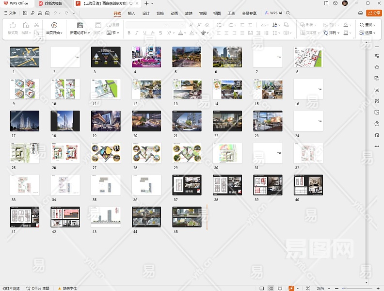The height and width of the screenshot is (291, 384).
Task: Toggle normal view button in status bar
Action: [262, 288]
